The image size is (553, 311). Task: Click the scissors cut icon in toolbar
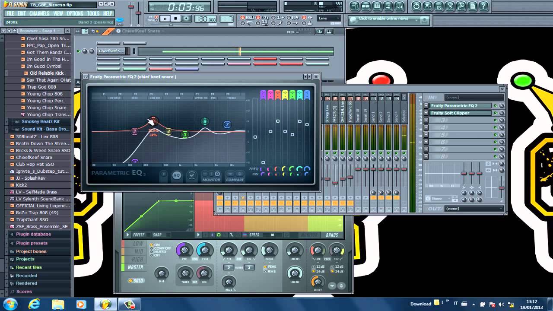(450, 6)
